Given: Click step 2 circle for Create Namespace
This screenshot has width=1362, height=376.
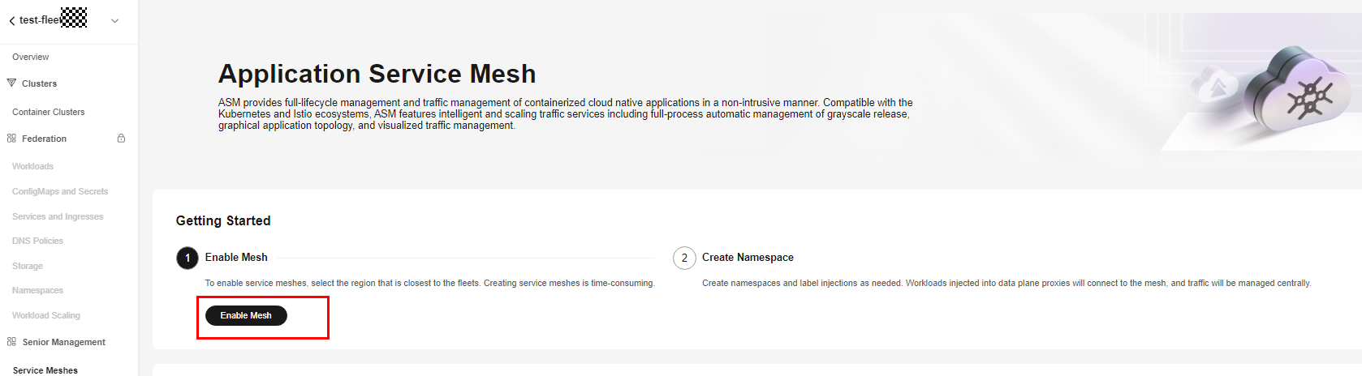Looking at the screenshot, I should (684, 258).
